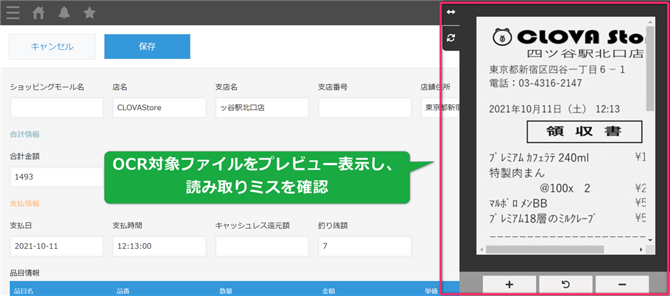Viewport: 670px width, 296px height.
Task: Click the preview scroll-right arrow
Action: click(x=641, y=249)
